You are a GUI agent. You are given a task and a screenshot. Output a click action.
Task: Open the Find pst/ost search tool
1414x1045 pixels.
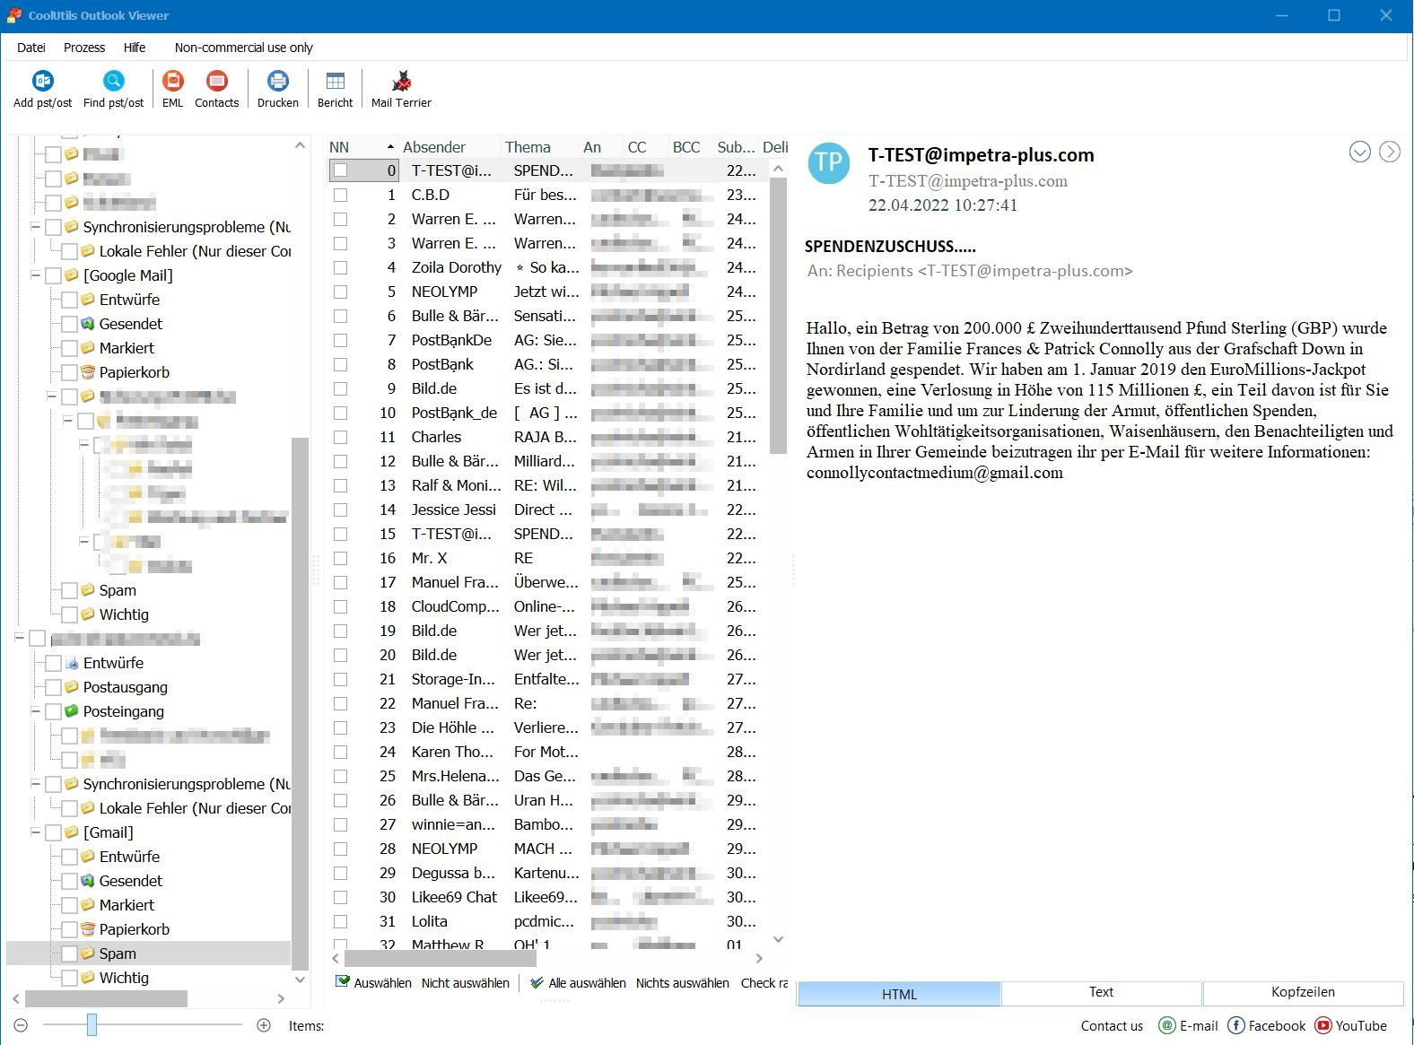pyautogui.click(x=113, y=82)
